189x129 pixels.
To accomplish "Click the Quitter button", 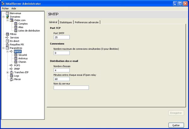I will 176,125.
